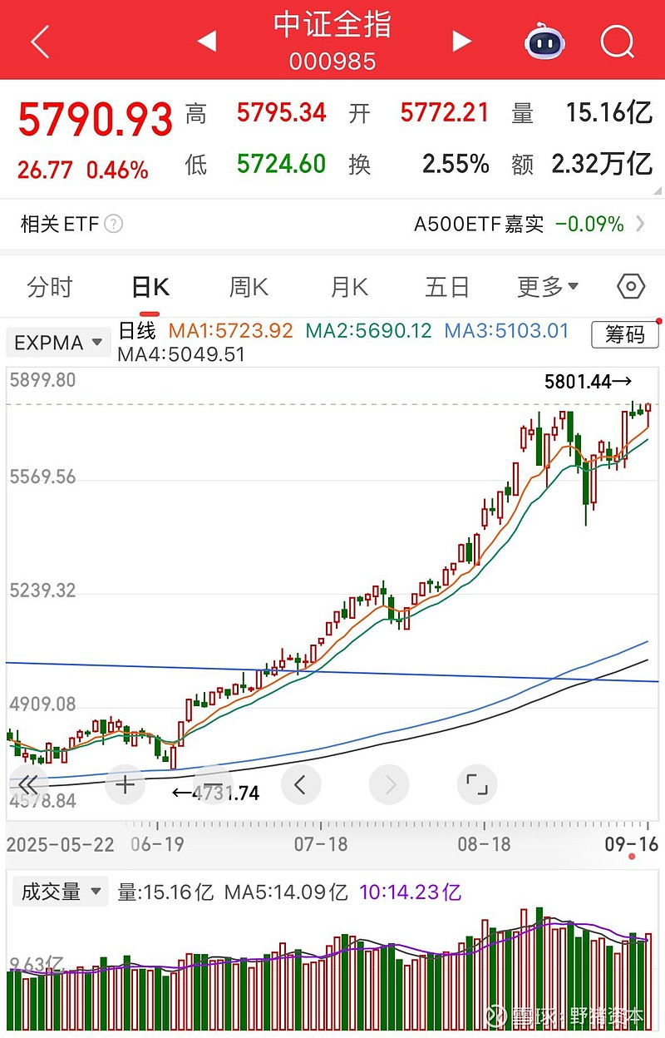665x1038 pixels.
Task: Switch to next index with right triangle
Action: coord(461,40)
